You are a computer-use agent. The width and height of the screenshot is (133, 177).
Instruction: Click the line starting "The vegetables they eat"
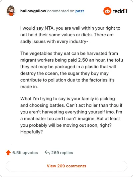tap(69, 53)
